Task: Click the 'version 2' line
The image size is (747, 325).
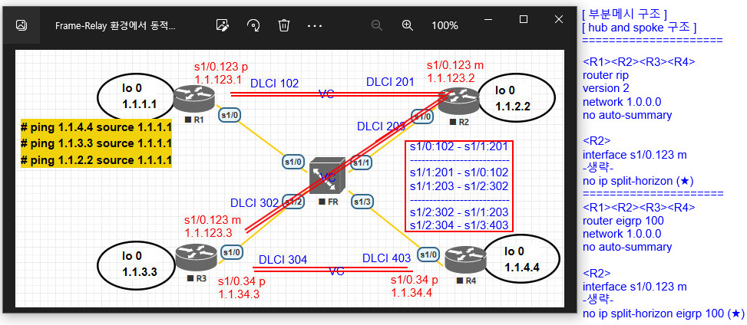Action: click(606, 88)
